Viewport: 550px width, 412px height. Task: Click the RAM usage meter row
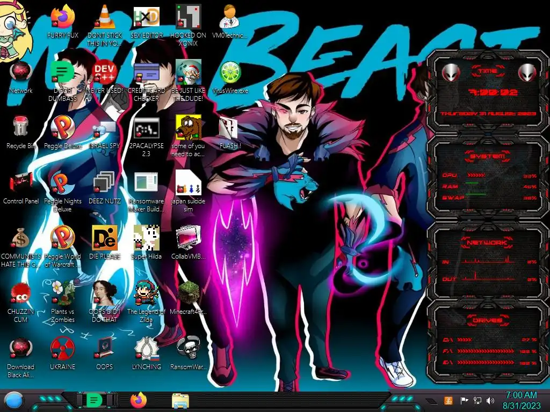tap(489, 186)
